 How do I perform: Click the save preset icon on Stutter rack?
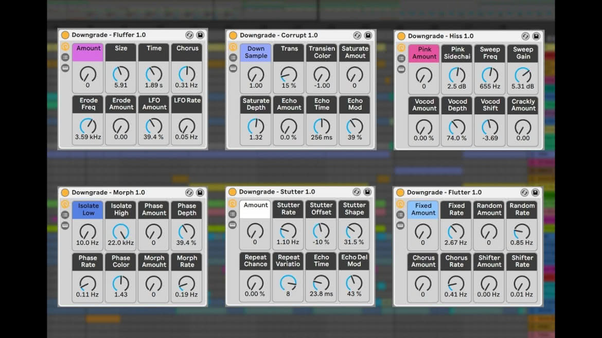[x=367, y=192]
